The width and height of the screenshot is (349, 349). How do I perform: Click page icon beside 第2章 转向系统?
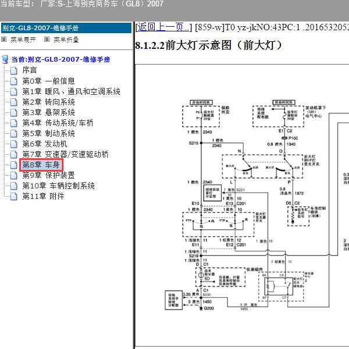(13, 102)
